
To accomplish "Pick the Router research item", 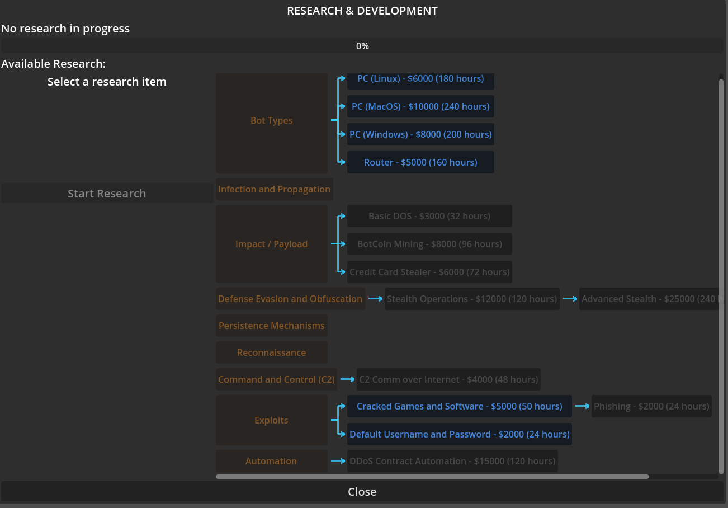I will tap(420, 162).
